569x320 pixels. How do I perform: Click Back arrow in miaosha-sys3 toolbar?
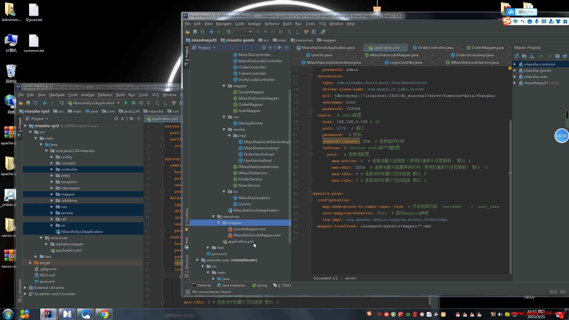pyautogui.click(x=45, y=103)
